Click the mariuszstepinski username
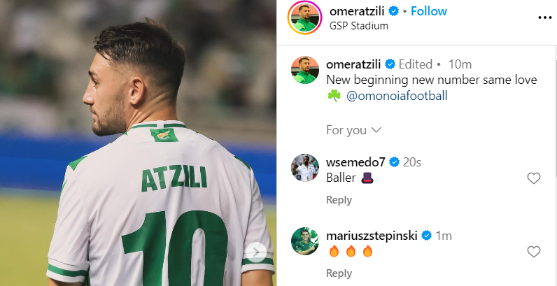557x286 pixels. pos(372,236)
